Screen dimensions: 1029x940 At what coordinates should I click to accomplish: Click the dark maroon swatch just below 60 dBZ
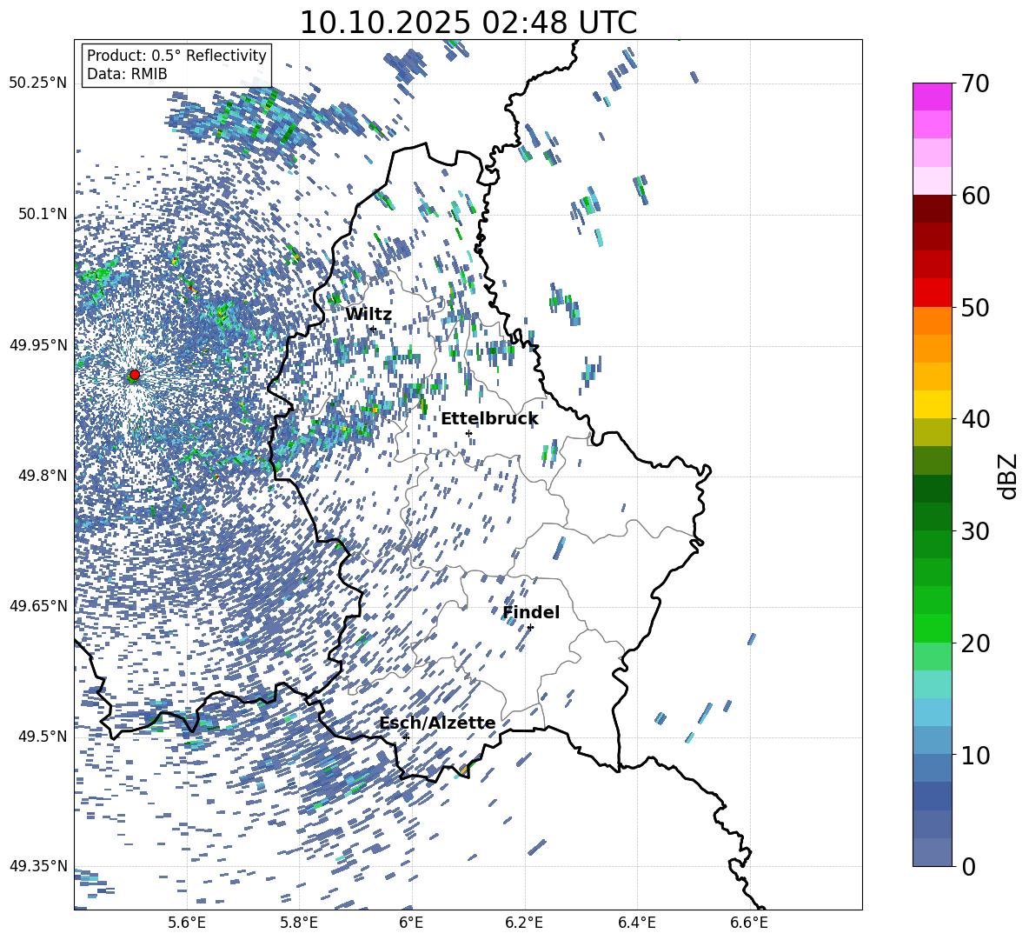click(933, 209)
